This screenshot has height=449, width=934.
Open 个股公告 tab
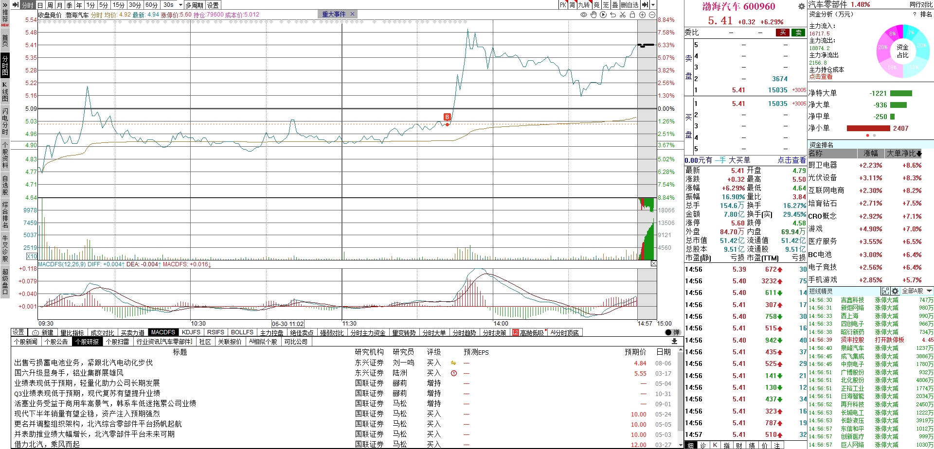click(56, 342)
